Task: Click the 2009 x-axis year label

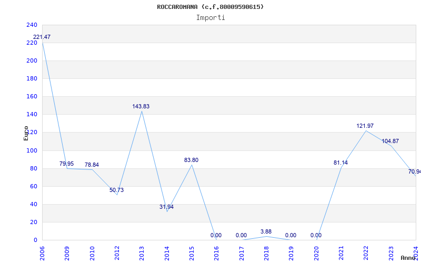Action: (67, 254)
